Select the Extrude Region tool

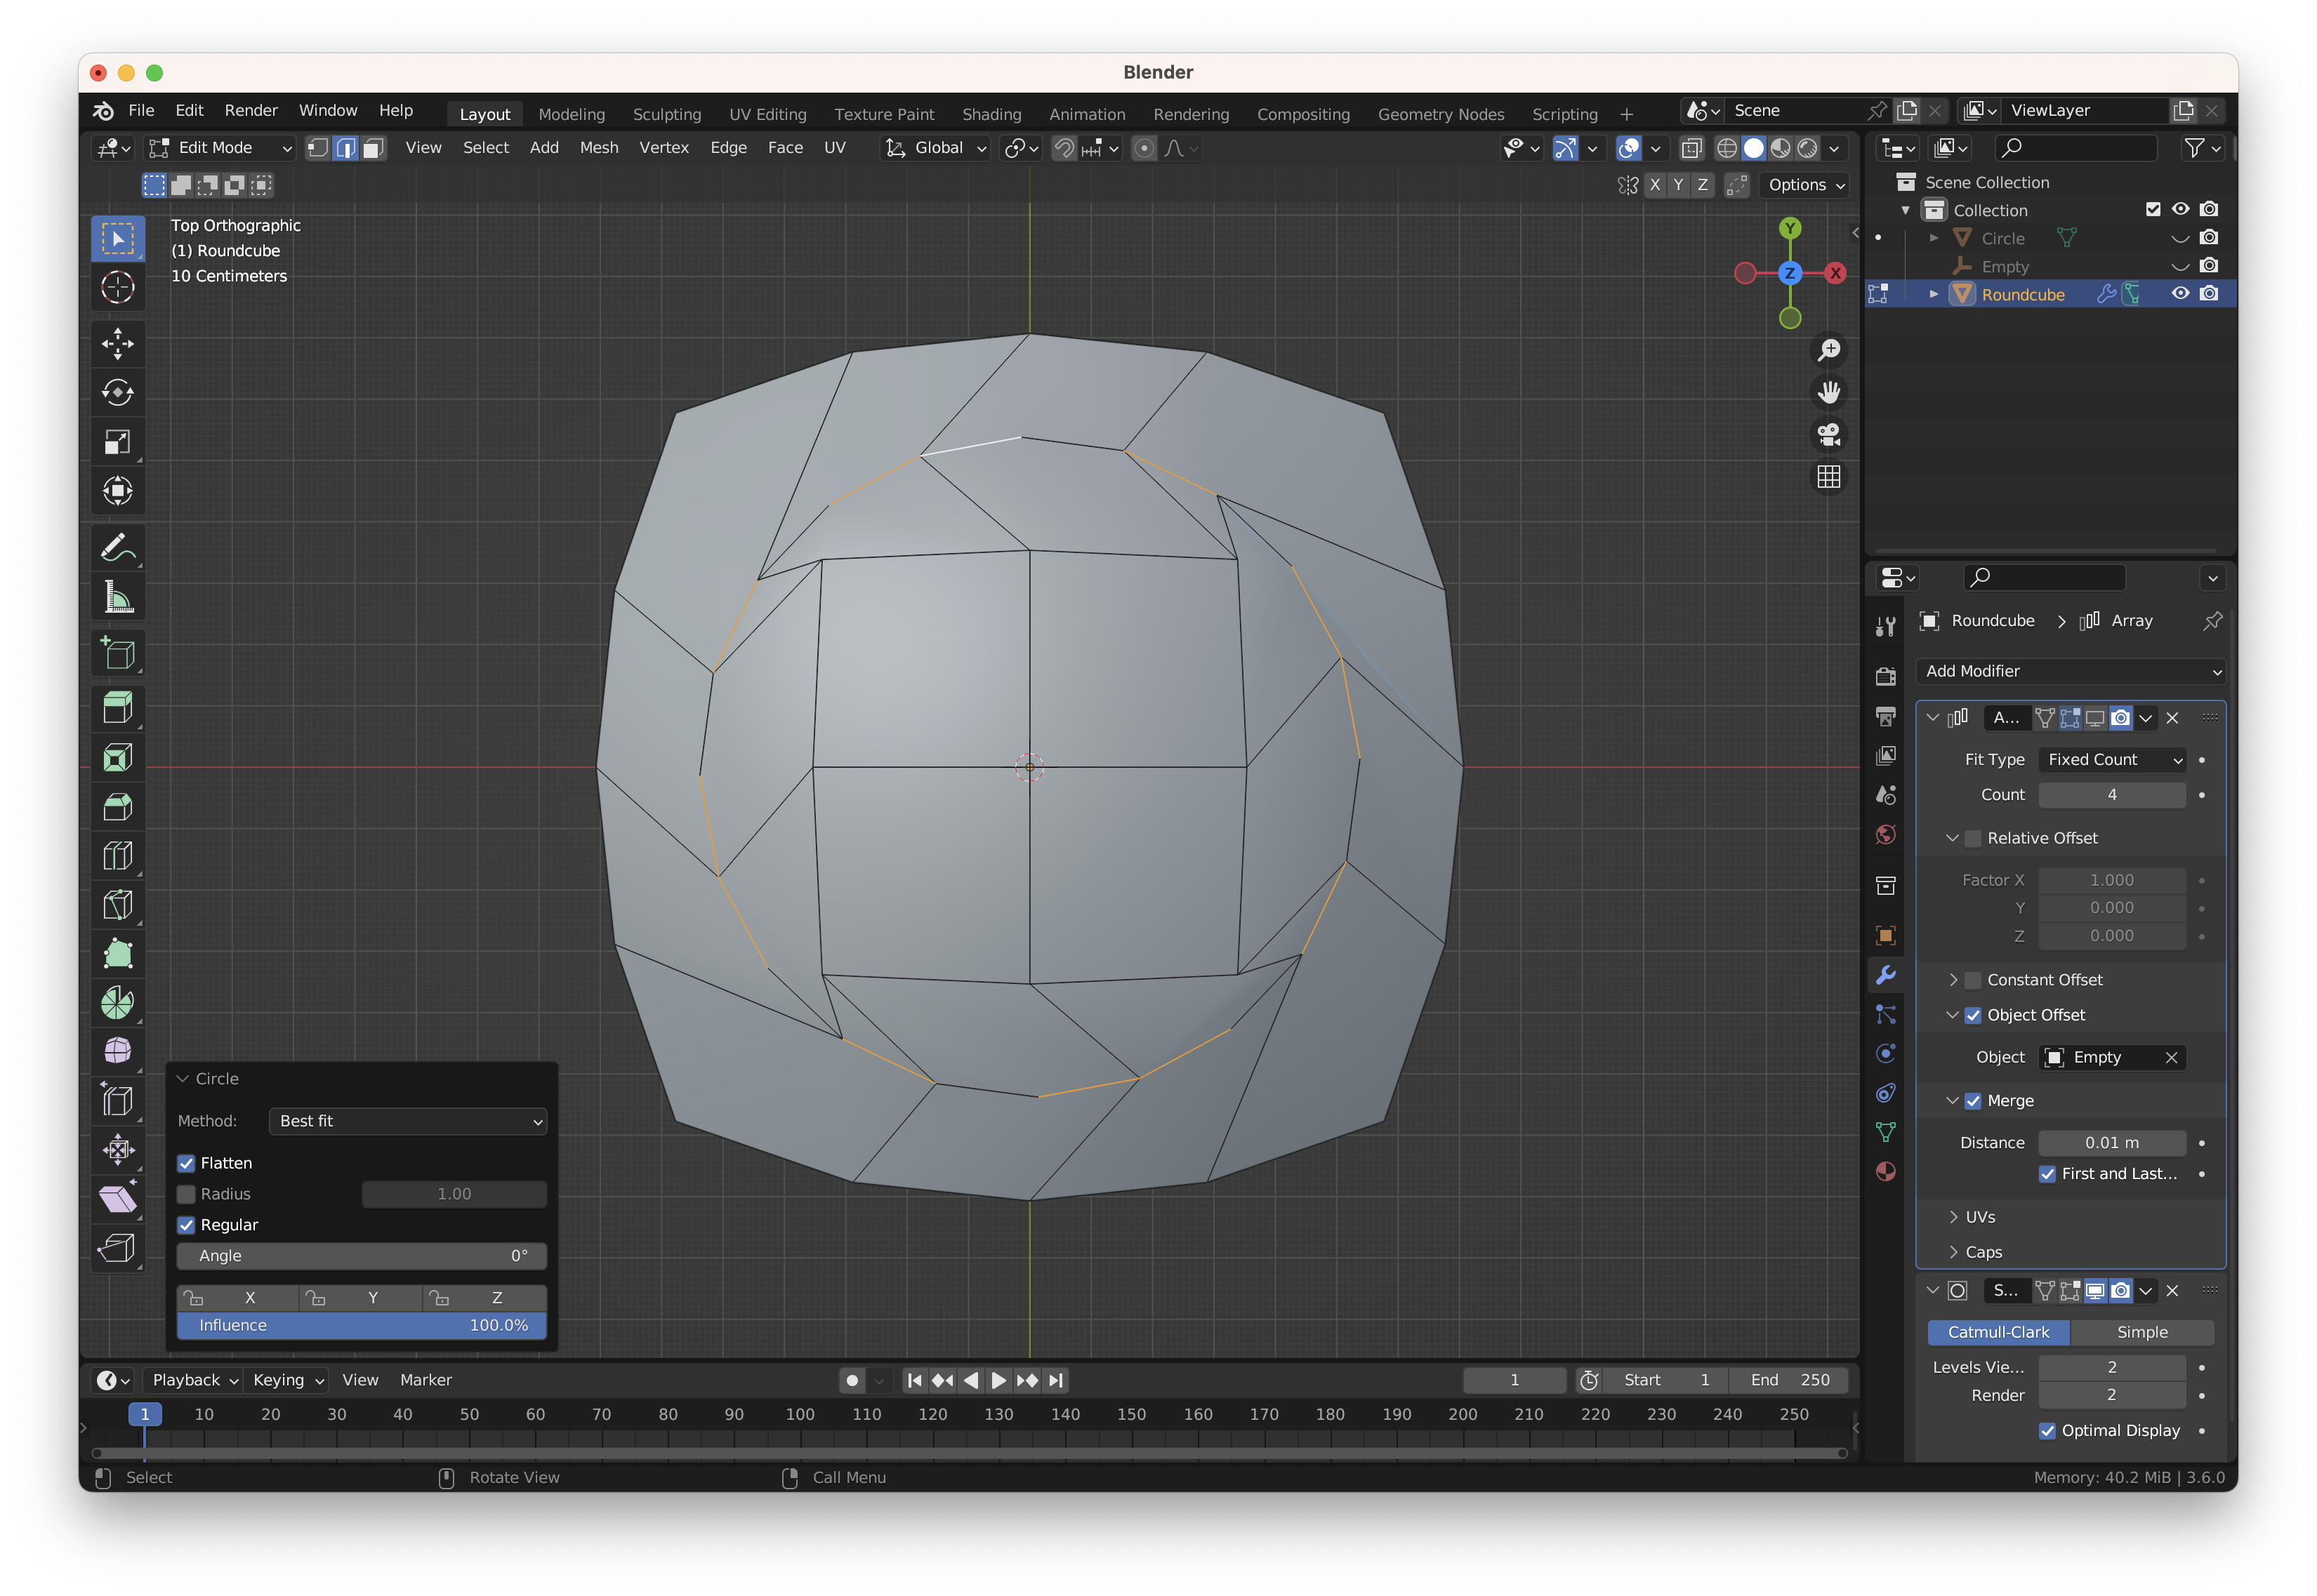[x=118, y=708]
